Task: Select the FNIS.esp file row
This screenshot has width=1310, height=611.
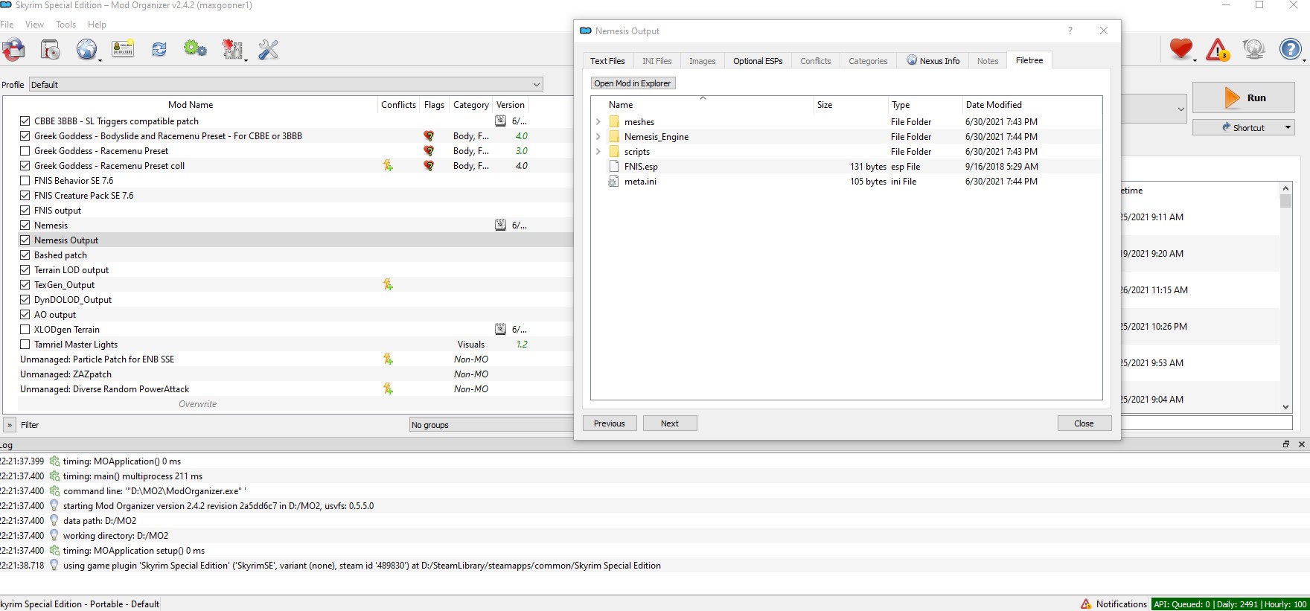Action: click(x=846, y=167)
